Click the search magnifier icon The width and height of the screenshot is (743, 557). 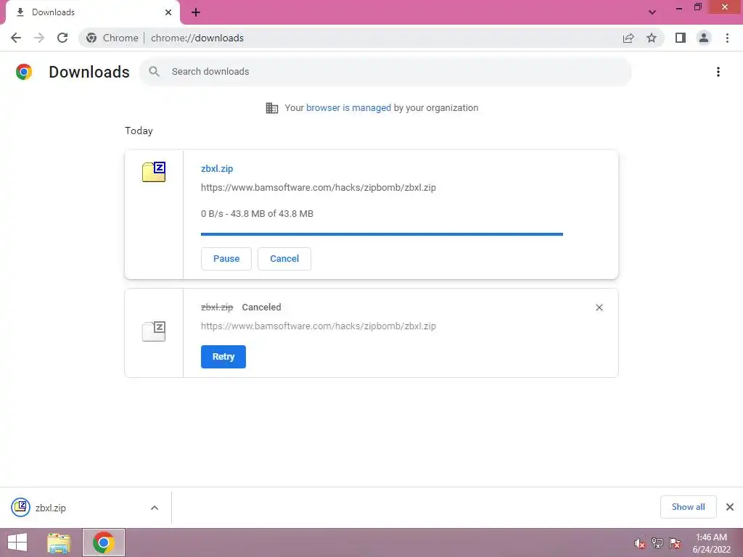click(154, 72)
